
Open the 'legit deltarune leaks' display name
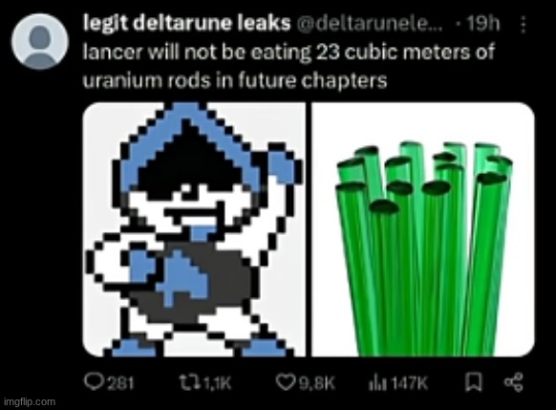pos(186,23)
